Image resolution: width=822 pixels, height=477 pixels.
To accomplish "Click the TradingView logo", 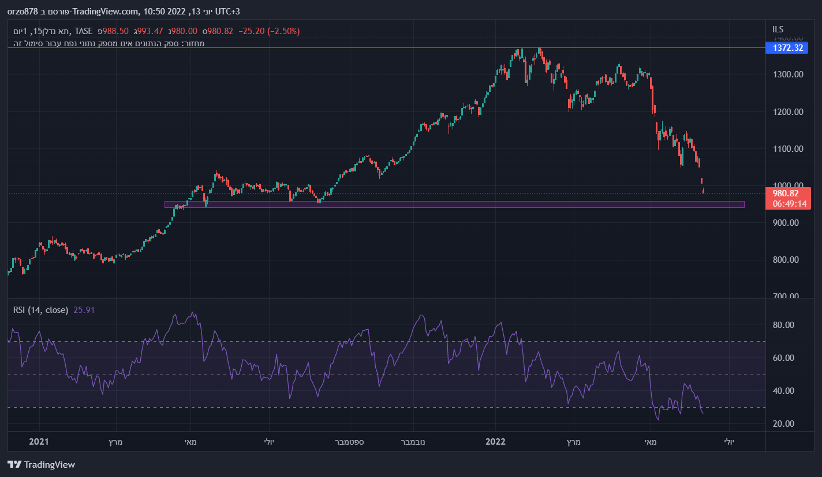I will coord(41,464).
